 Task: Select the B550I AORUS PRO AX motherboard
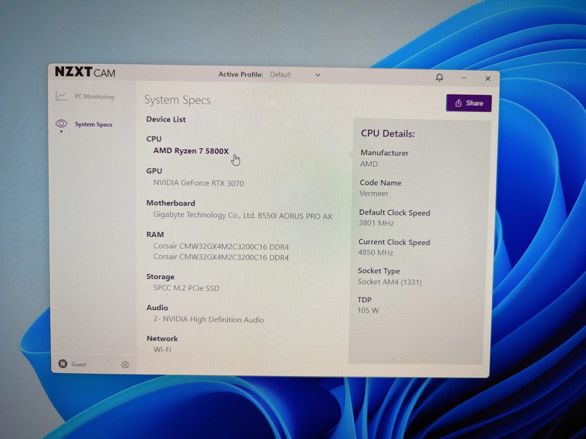243,215
